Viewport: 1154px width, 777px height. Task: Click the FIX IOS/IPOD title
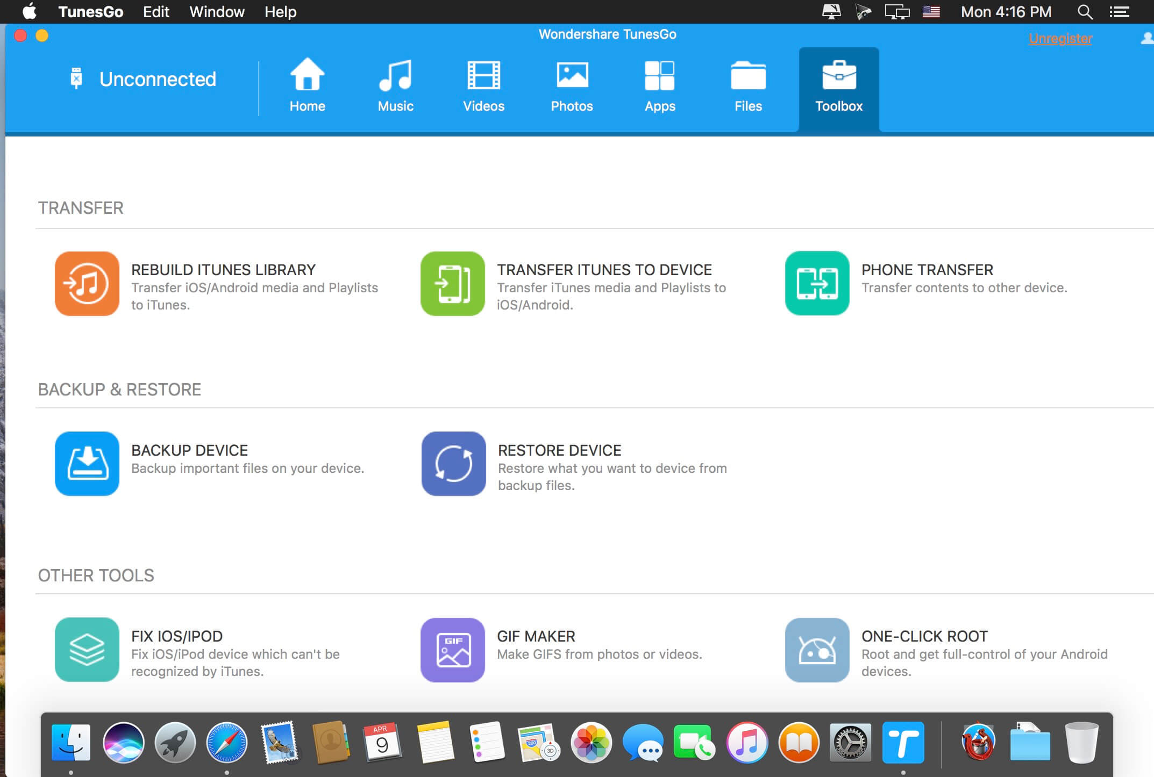click(177, 636)
